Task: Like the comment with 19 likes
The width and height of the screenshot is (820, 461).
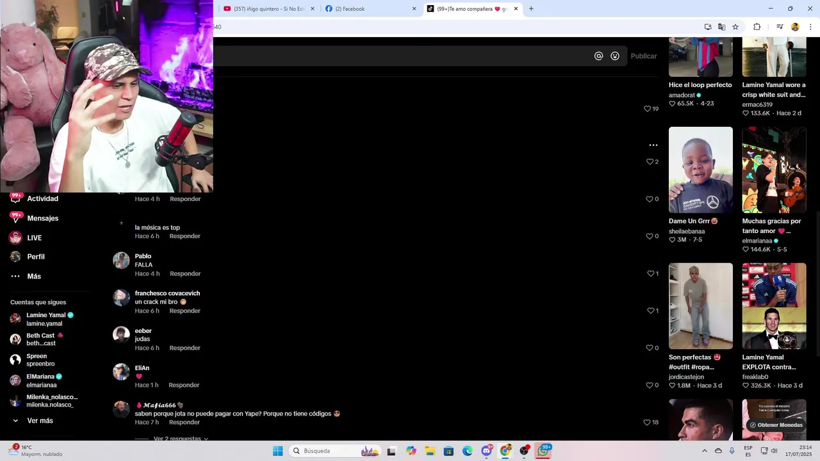Action: coord(647,109)
